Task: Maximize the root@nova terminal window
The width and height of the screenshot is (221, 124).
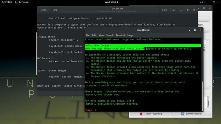Action: pyautogui.click(x=195, y=30)
